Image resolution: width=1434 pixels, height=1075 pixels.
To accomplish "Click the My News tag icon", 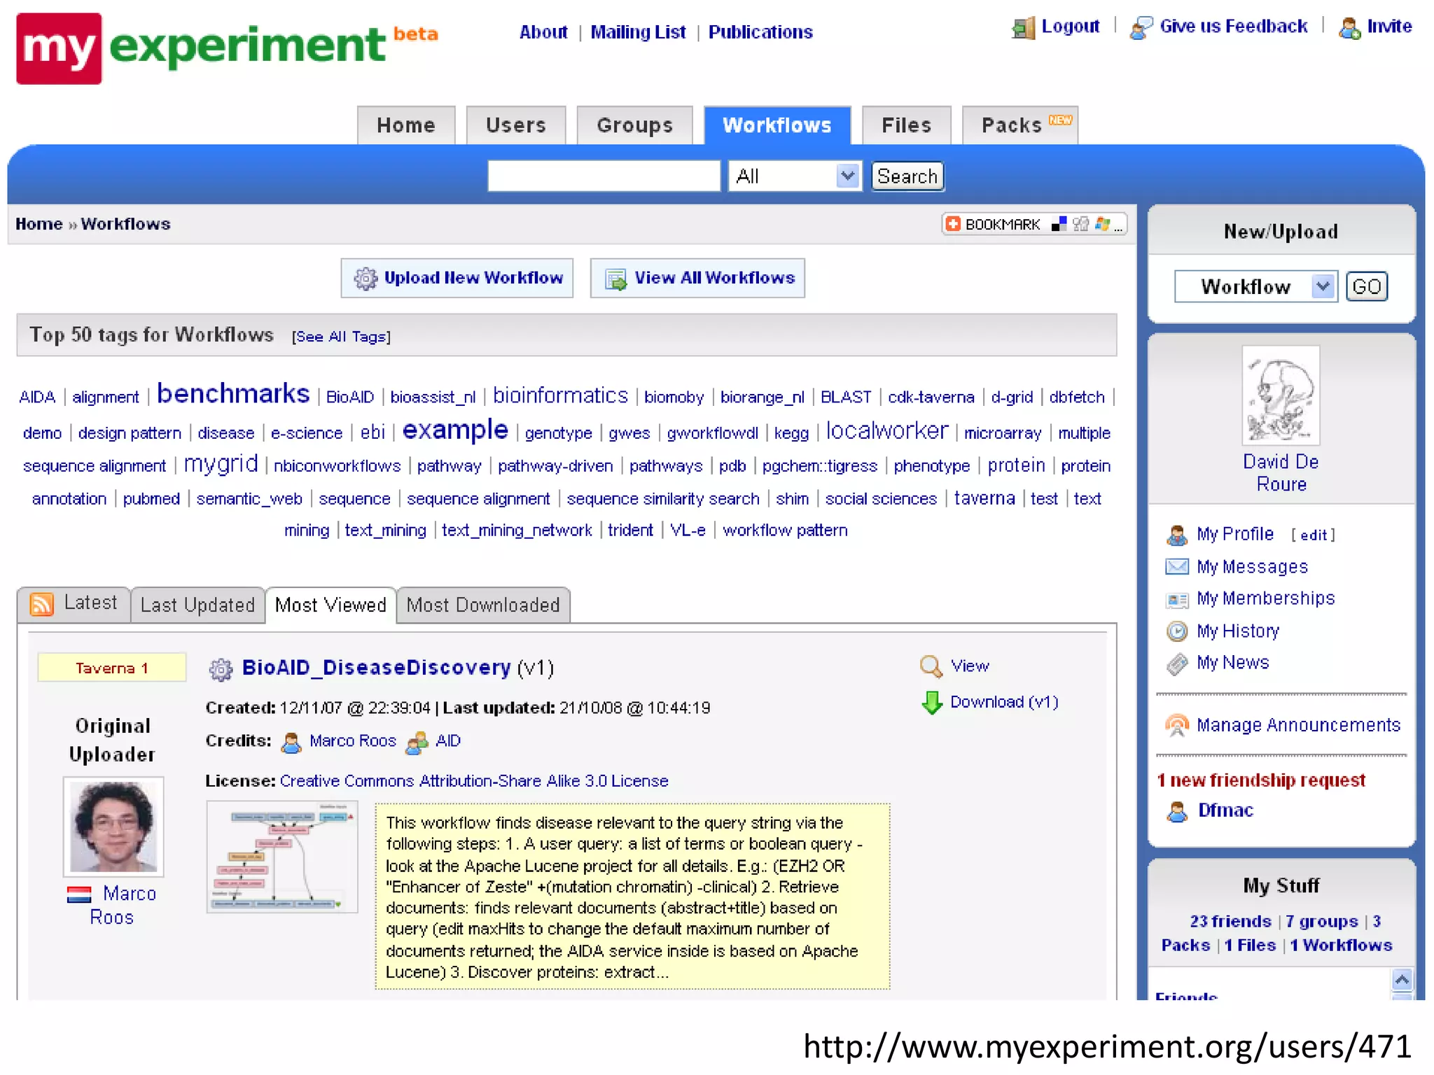I will pyautogui.click(x=1177, y=663).
